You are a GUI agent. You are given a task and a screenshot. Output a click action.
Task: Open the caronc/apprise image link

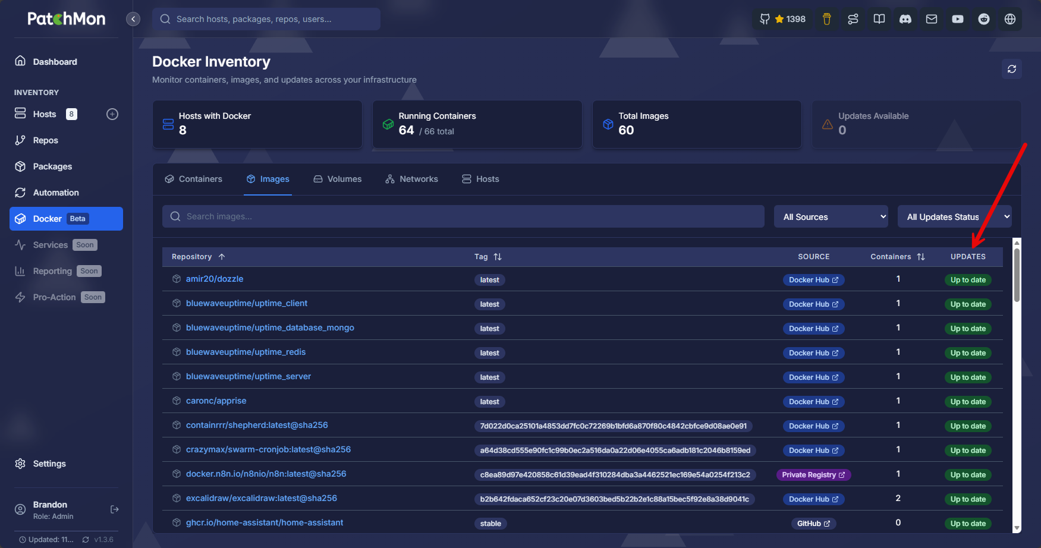(216, 401)
